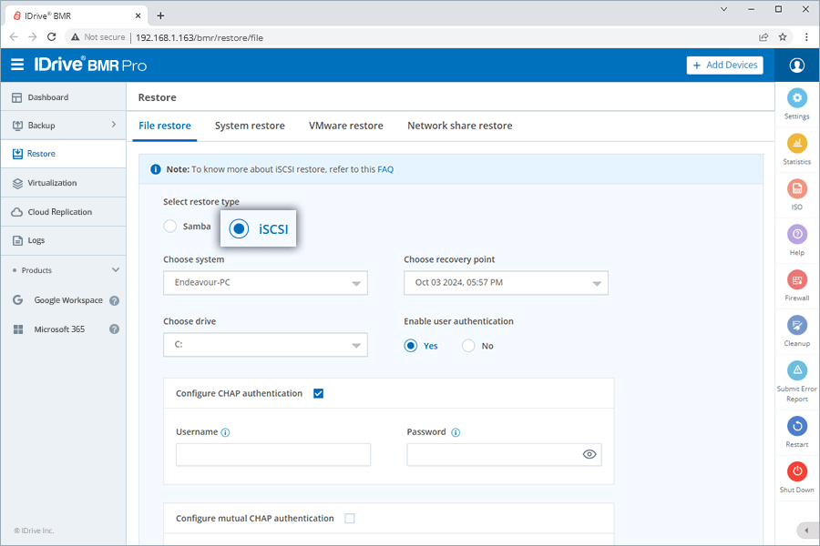This screenshot has height=546, width=820.
Task: Select No for user authentication
Action: [x=468, y=346]
